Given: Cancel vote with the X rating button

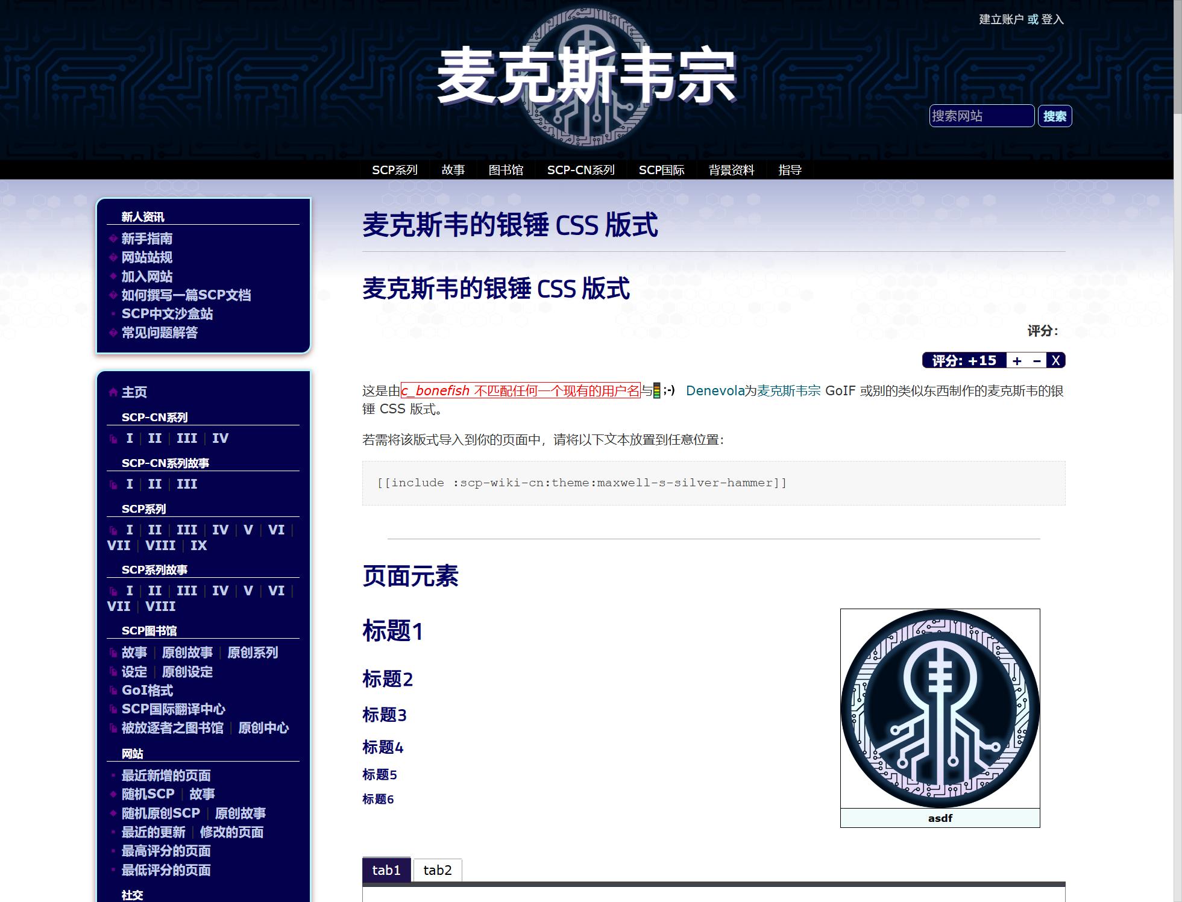Looking at the screenshot, I should 1055,361.
